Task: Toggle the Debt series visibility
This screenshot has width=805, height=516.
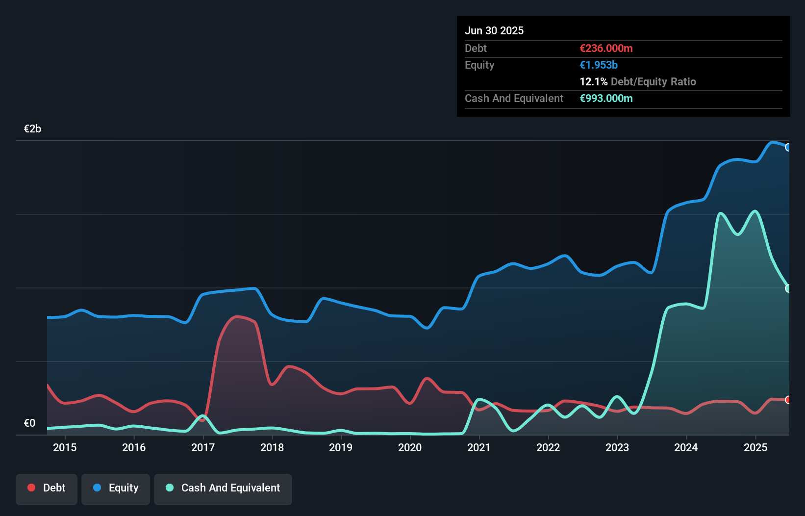Action: pyautogui.click(x=47, y=489)
